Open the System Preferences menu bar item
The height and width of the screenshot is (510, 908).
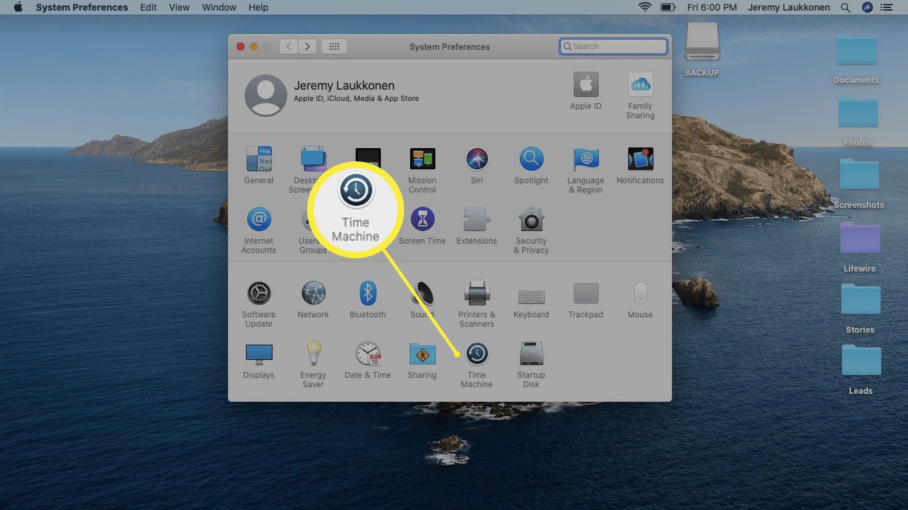[82, 7]
